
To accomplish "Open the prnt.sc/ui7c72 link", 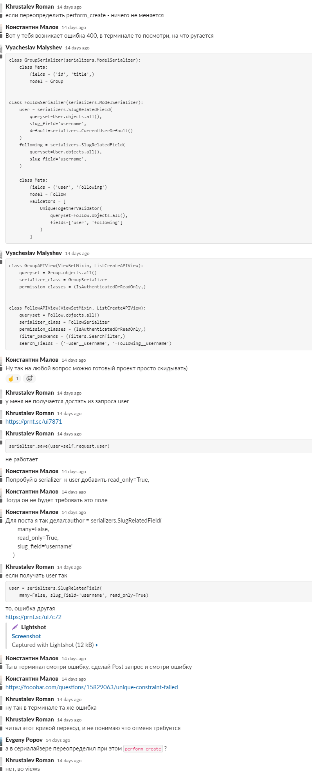I will [x=33, y=617].
